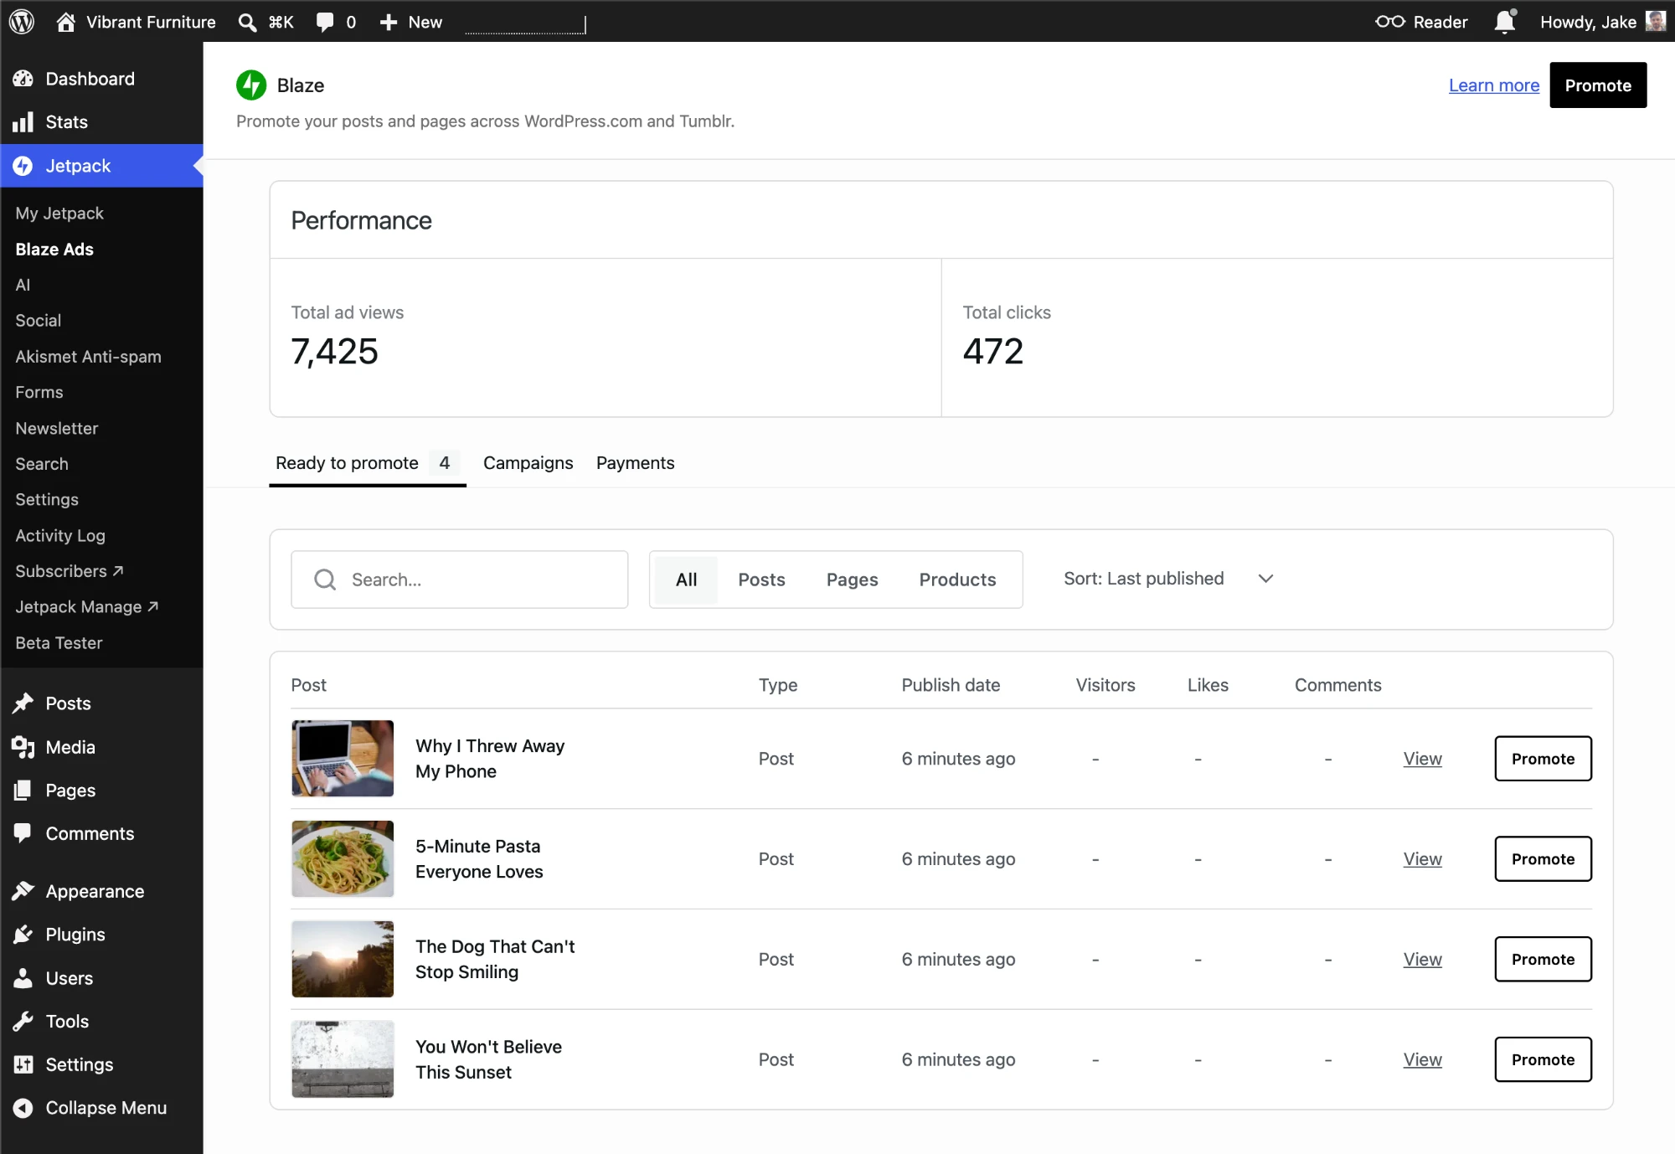Image resolution: width=1675 pixels, height=1154 pixels.
Task: Promote The Dog That Can't Stop Smiling post
Action: [x=1543, y=960]
